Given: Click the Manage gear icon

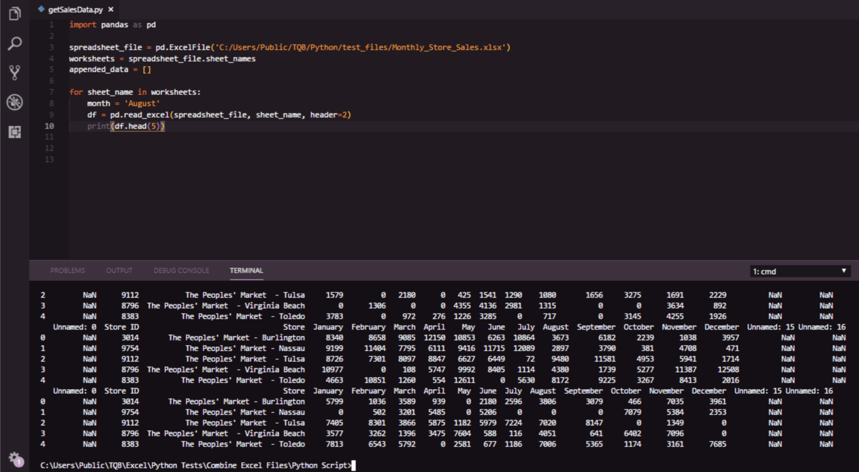Looking at the screenshot, I should (14, 457).
